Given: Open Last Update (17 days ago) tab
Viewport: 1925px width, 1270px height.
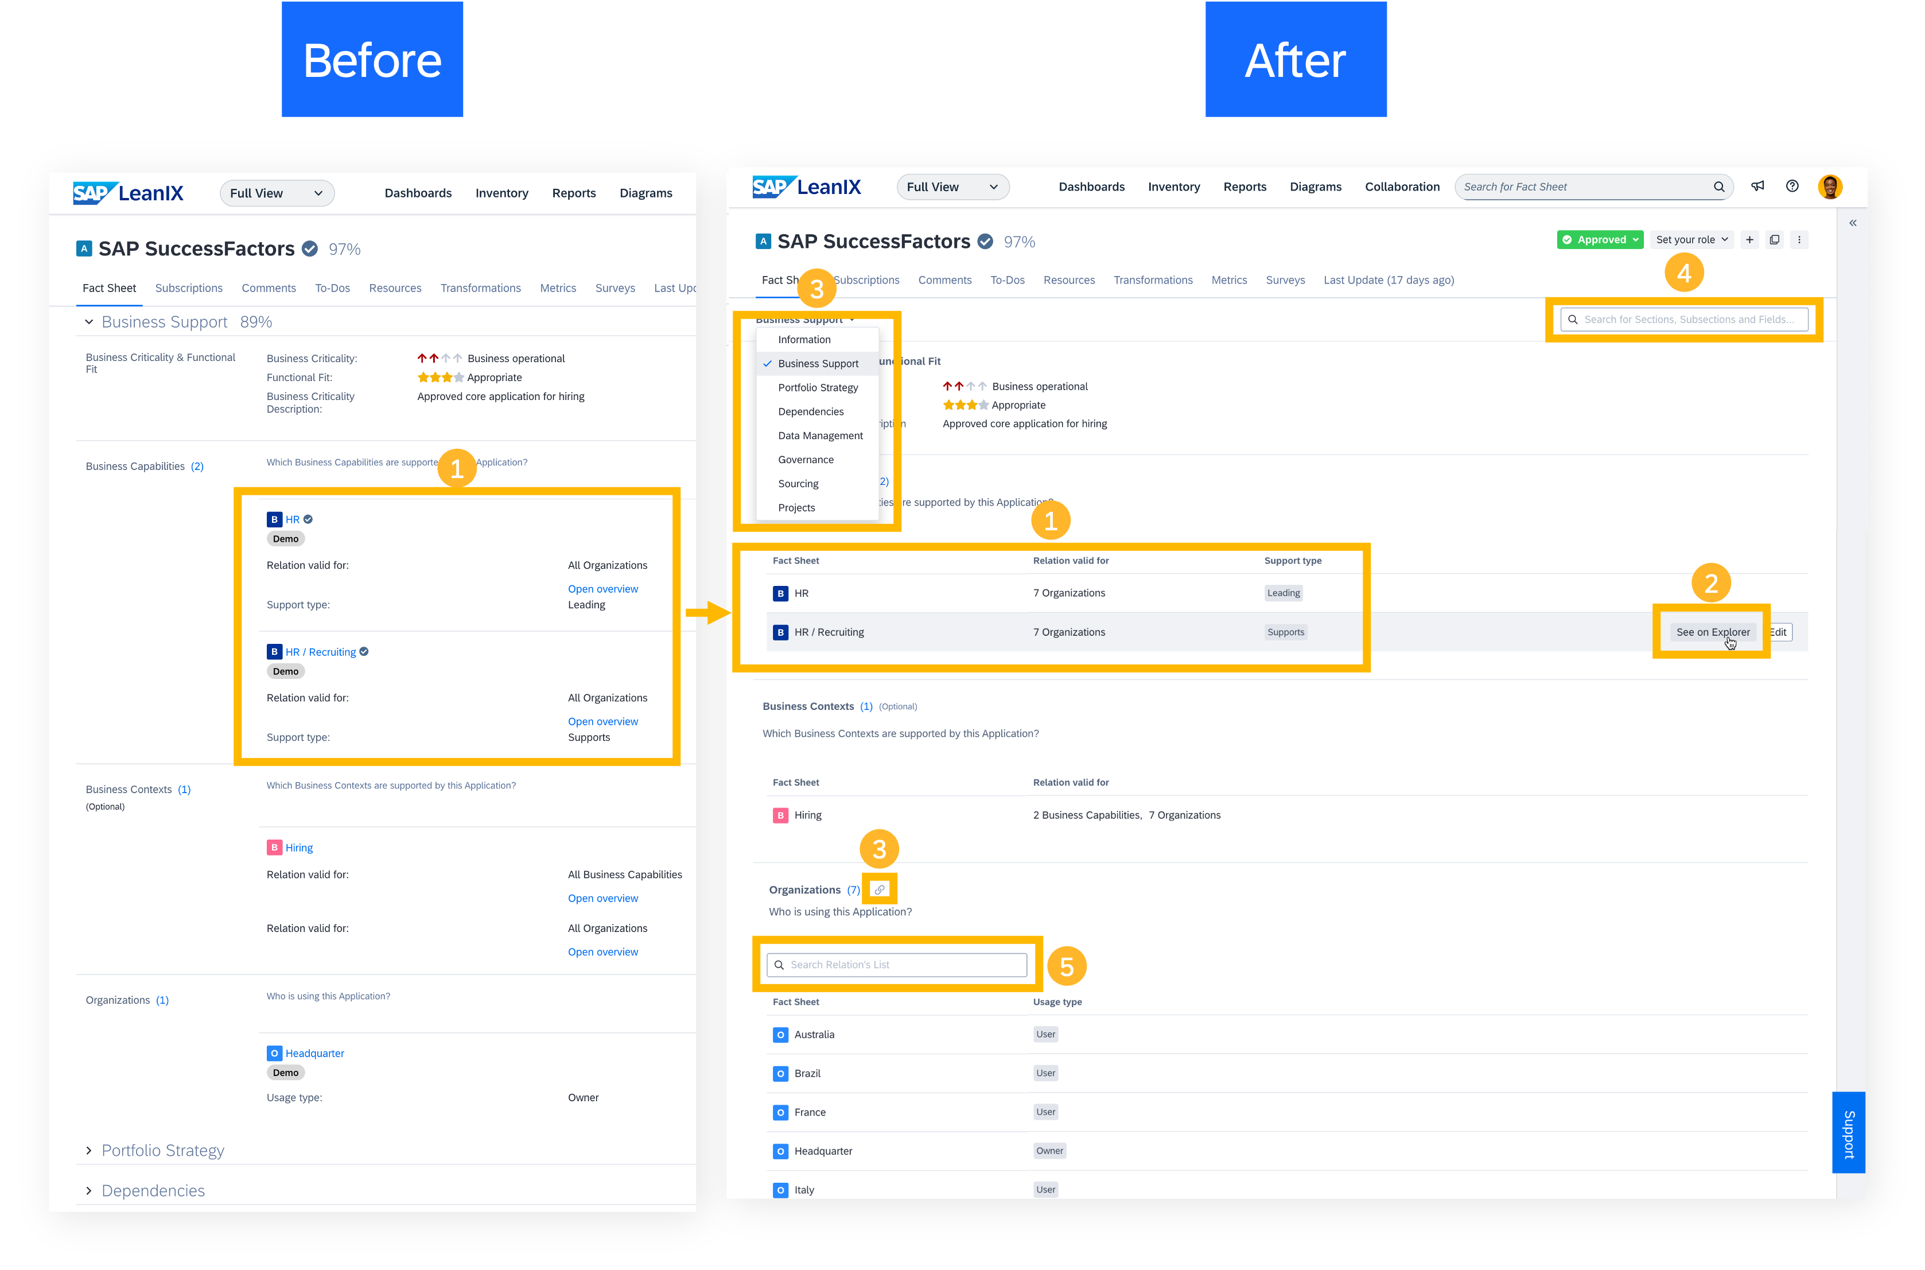Looking at the screenshot, I should tap(1388, 280).
